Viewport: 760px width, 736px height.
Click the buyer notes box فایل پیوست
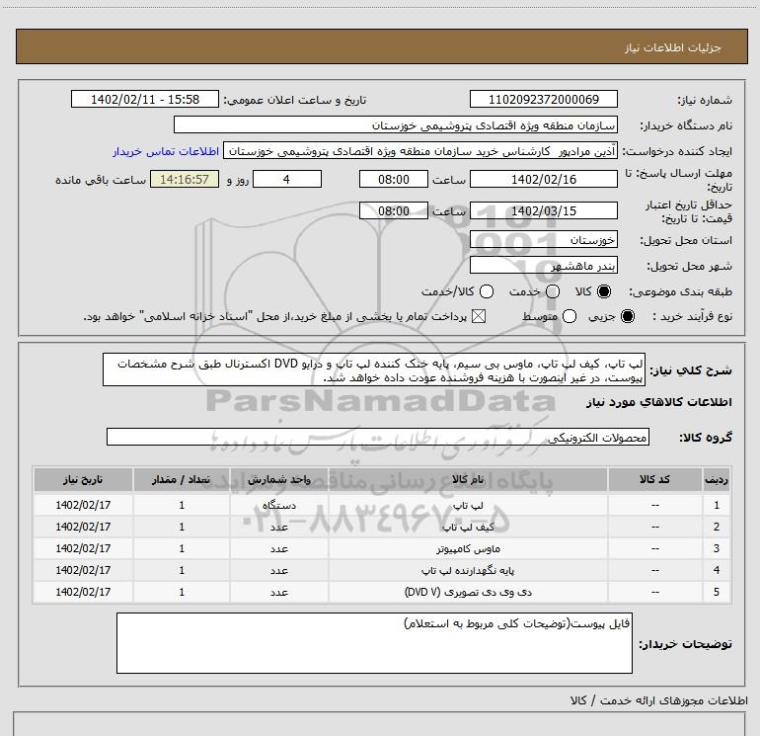point(374,643)
